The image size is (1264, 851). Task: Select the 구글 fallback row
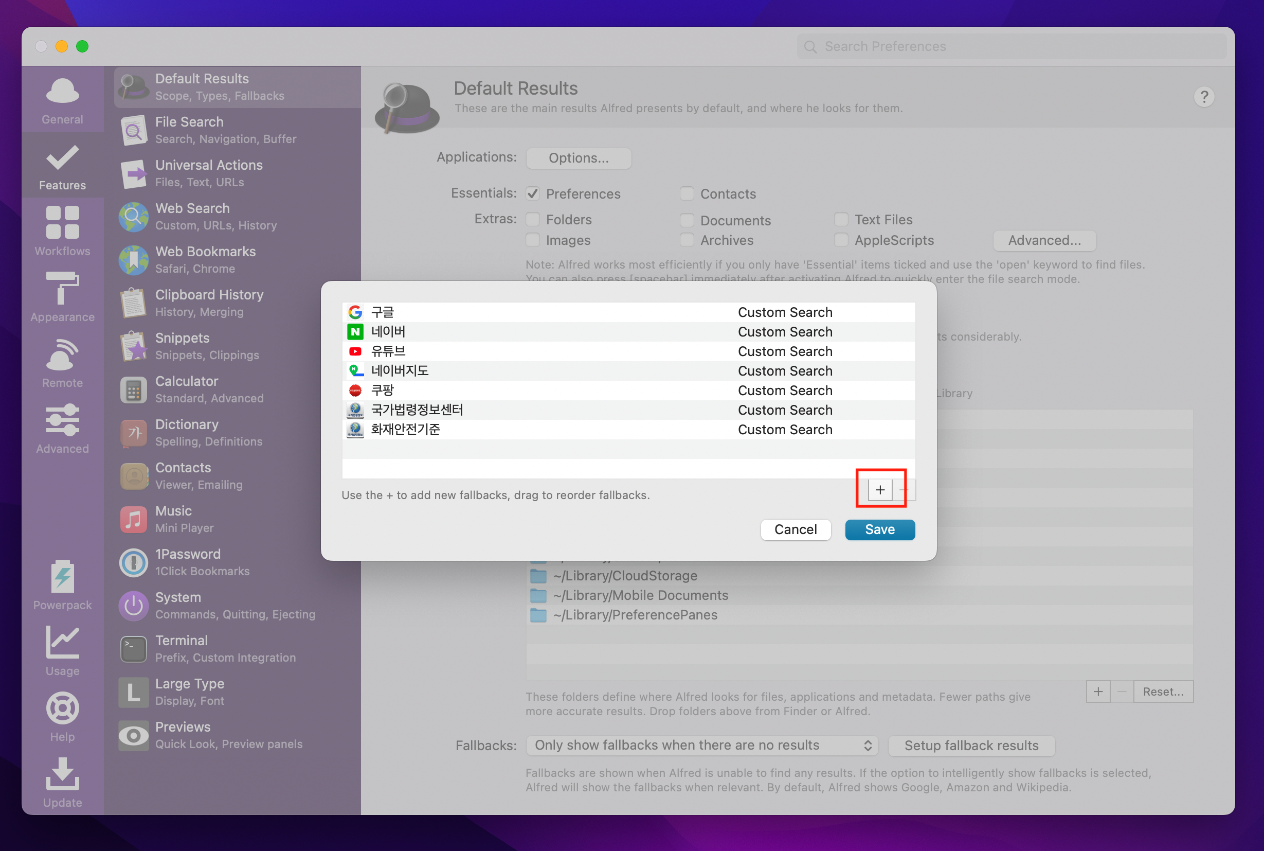click(x=628, y=312)
